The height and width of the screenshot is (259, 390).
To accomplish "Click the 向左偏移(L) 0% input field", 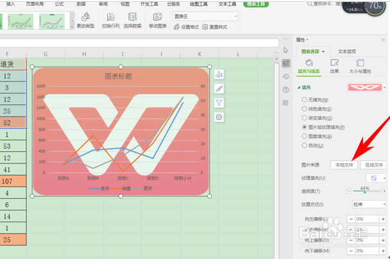I will coord(367,219).
